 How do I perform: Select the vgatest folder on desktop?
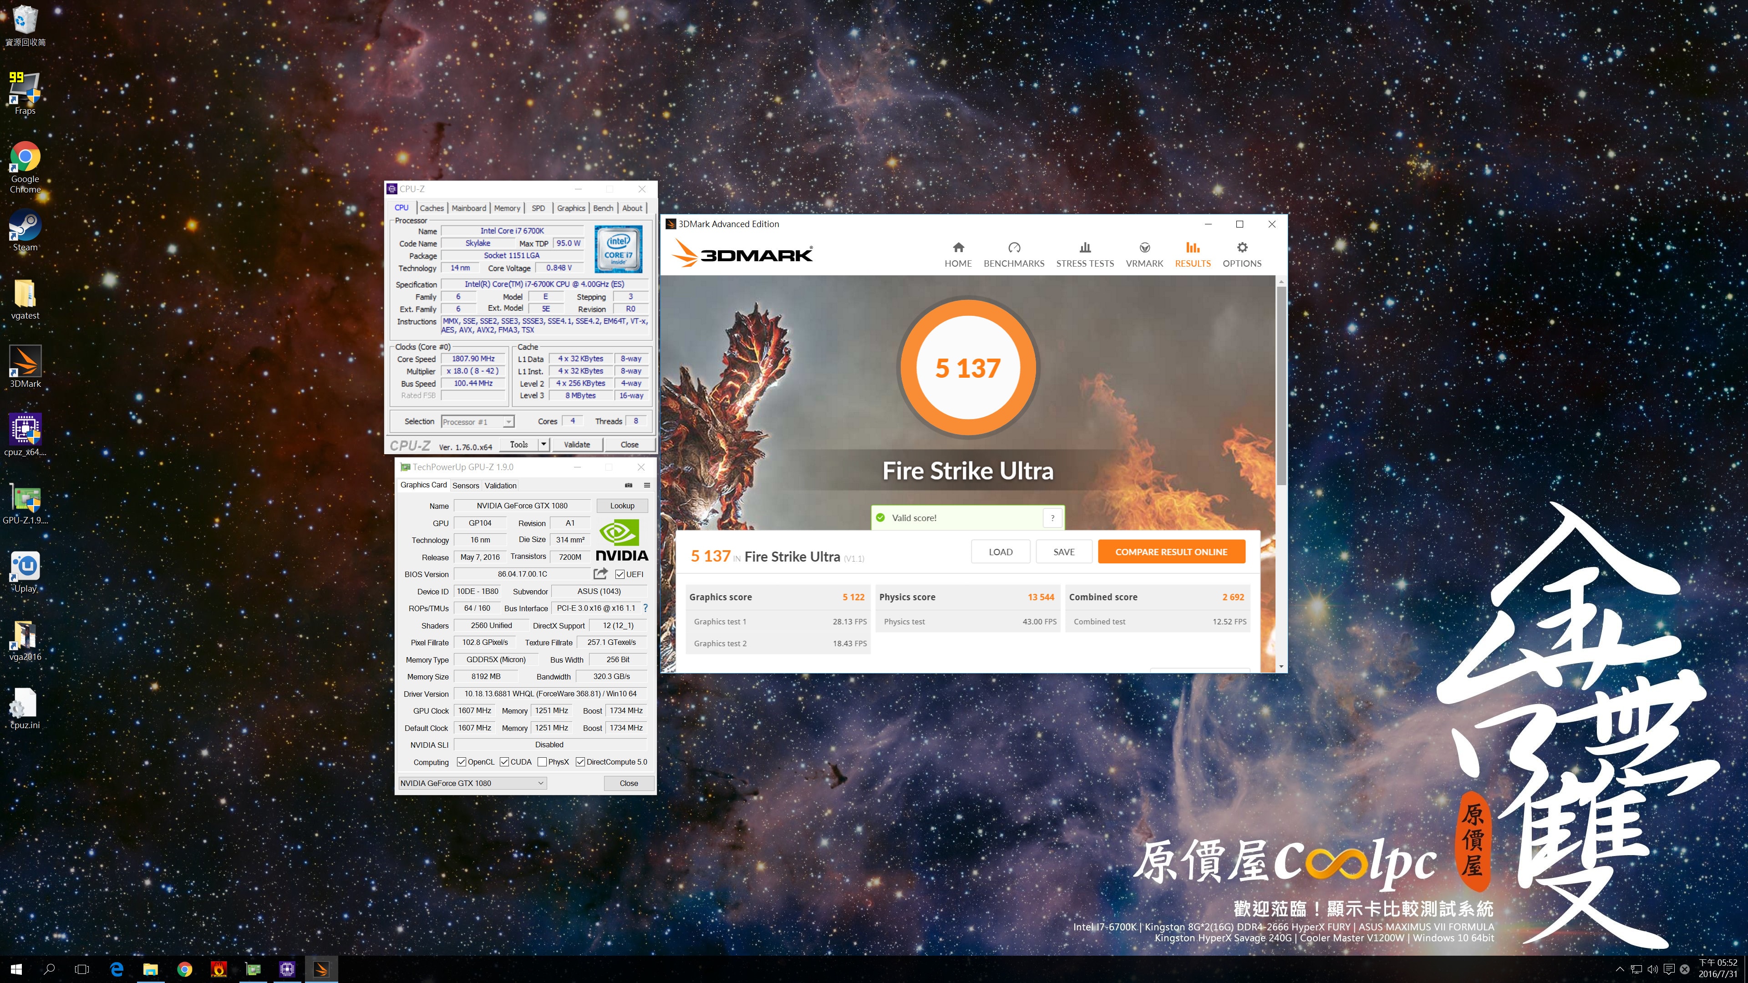(x=25, y=299)
